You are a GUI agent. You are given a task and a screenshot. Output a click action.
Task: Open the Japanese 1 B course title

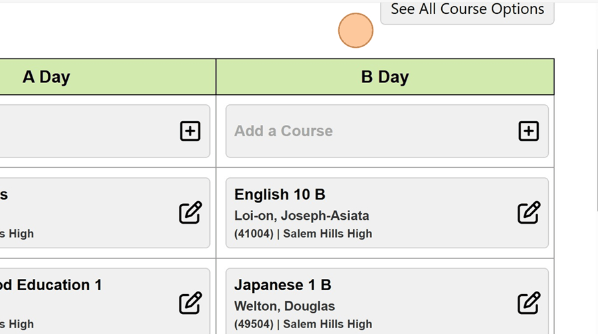(x=282, y=285)
